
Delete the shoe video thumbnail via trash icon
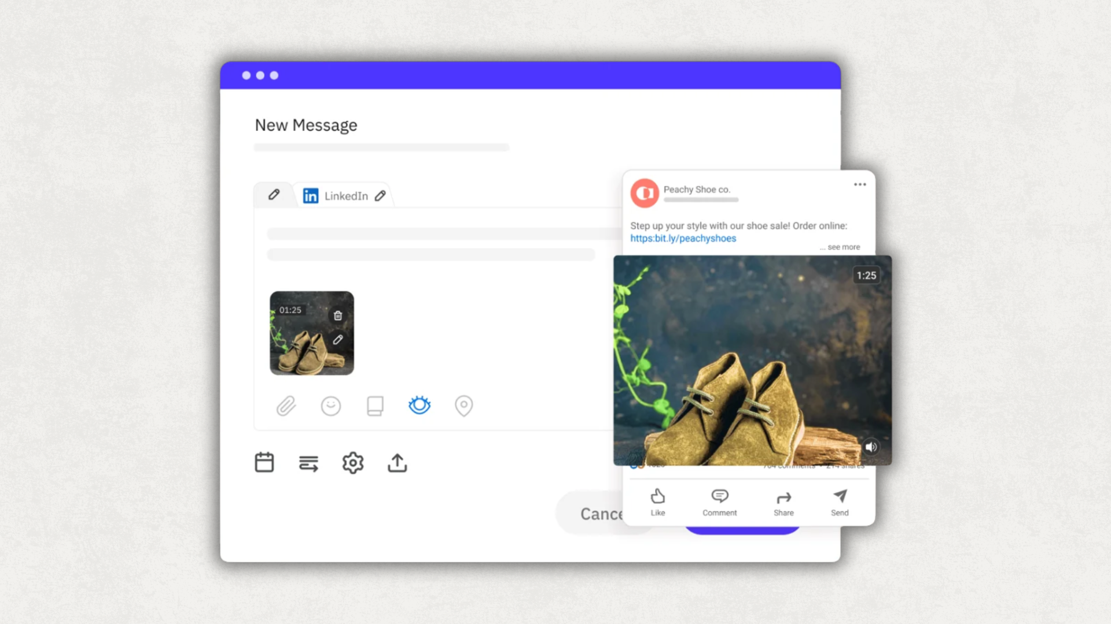pos(338,315)
